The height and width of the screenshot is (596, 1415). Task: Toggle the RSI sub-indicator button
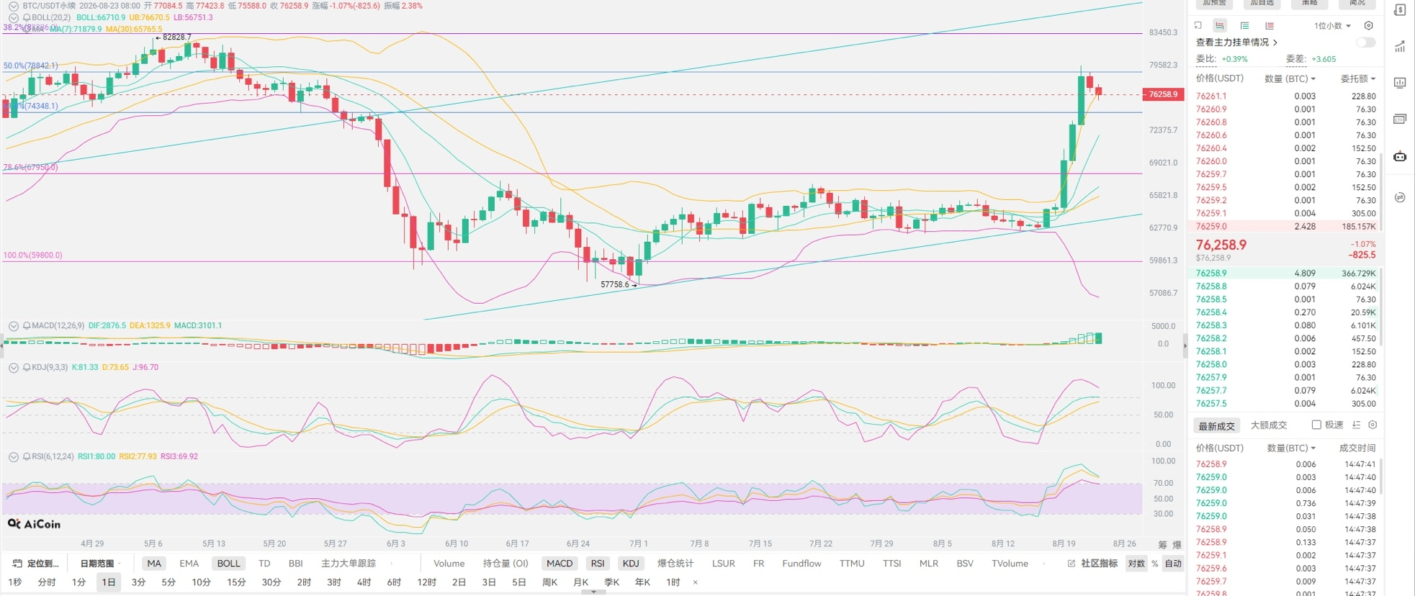point(598,564)
